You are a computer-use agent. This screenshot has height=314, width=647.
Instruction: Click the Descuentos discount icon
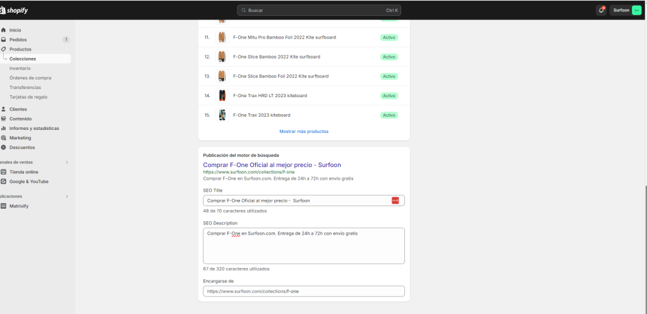click(3, 147)
